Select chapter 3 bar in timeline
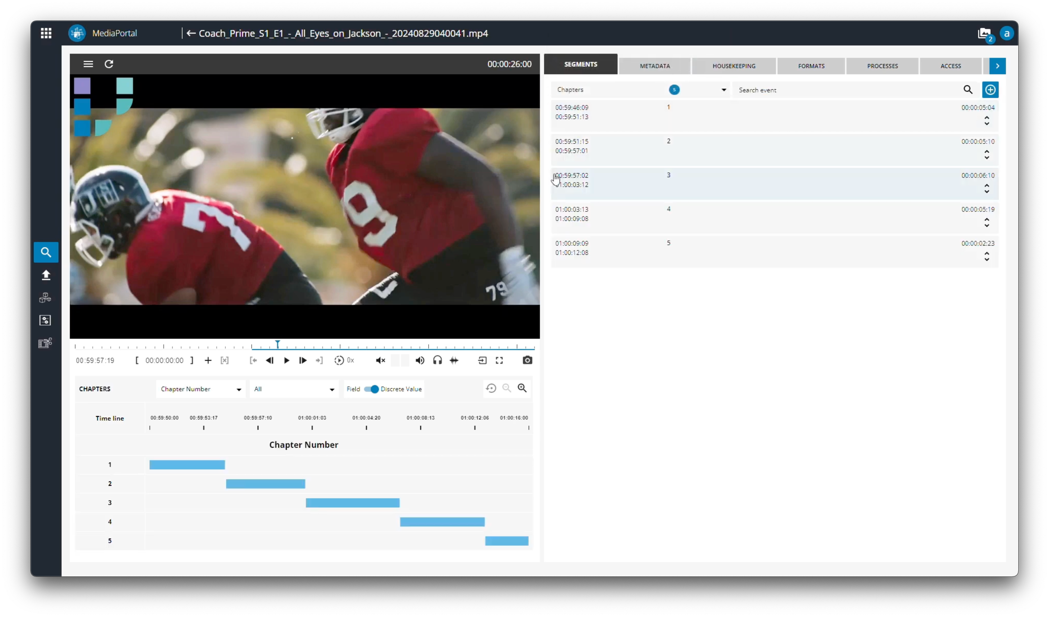The height and width of the screenshot is (617, 1049). [352, 503]
